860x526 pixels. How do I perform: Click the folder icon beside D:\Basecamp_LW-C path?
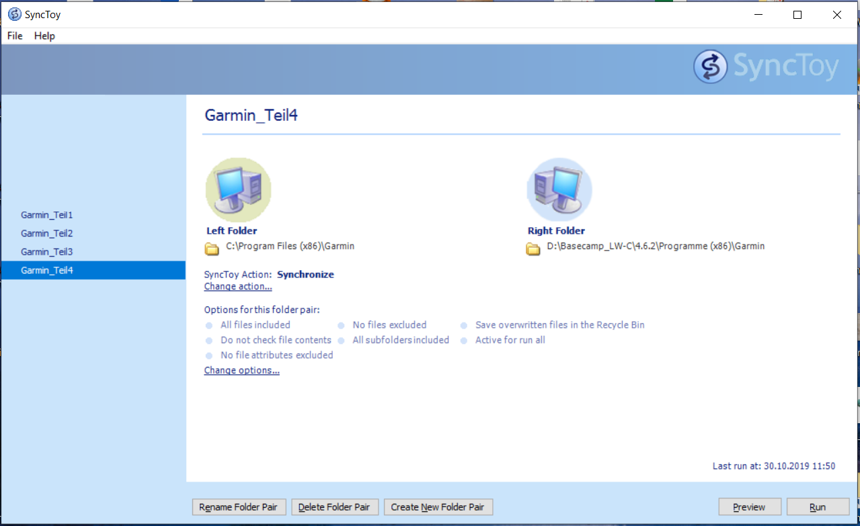click(x=533, y=249)
